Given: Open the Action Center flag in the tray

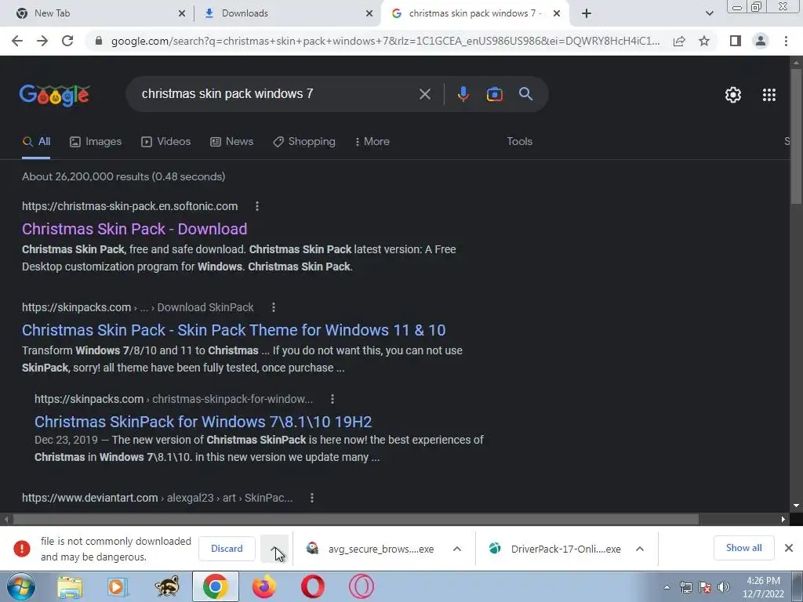Looking at the screenshot, I should tap(705, 587).
